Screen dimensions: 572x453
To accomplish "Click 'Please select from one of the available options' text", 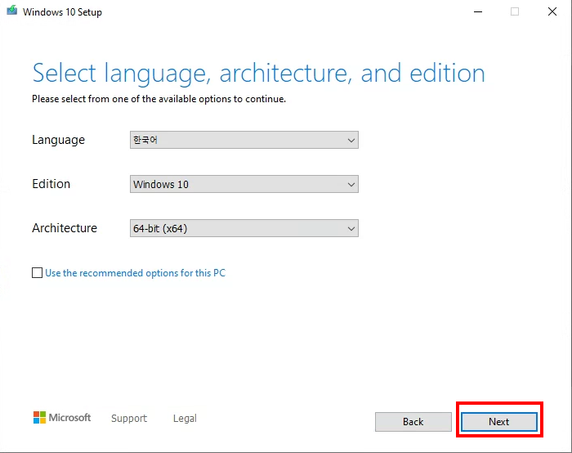I will click(x=159, y=99).
